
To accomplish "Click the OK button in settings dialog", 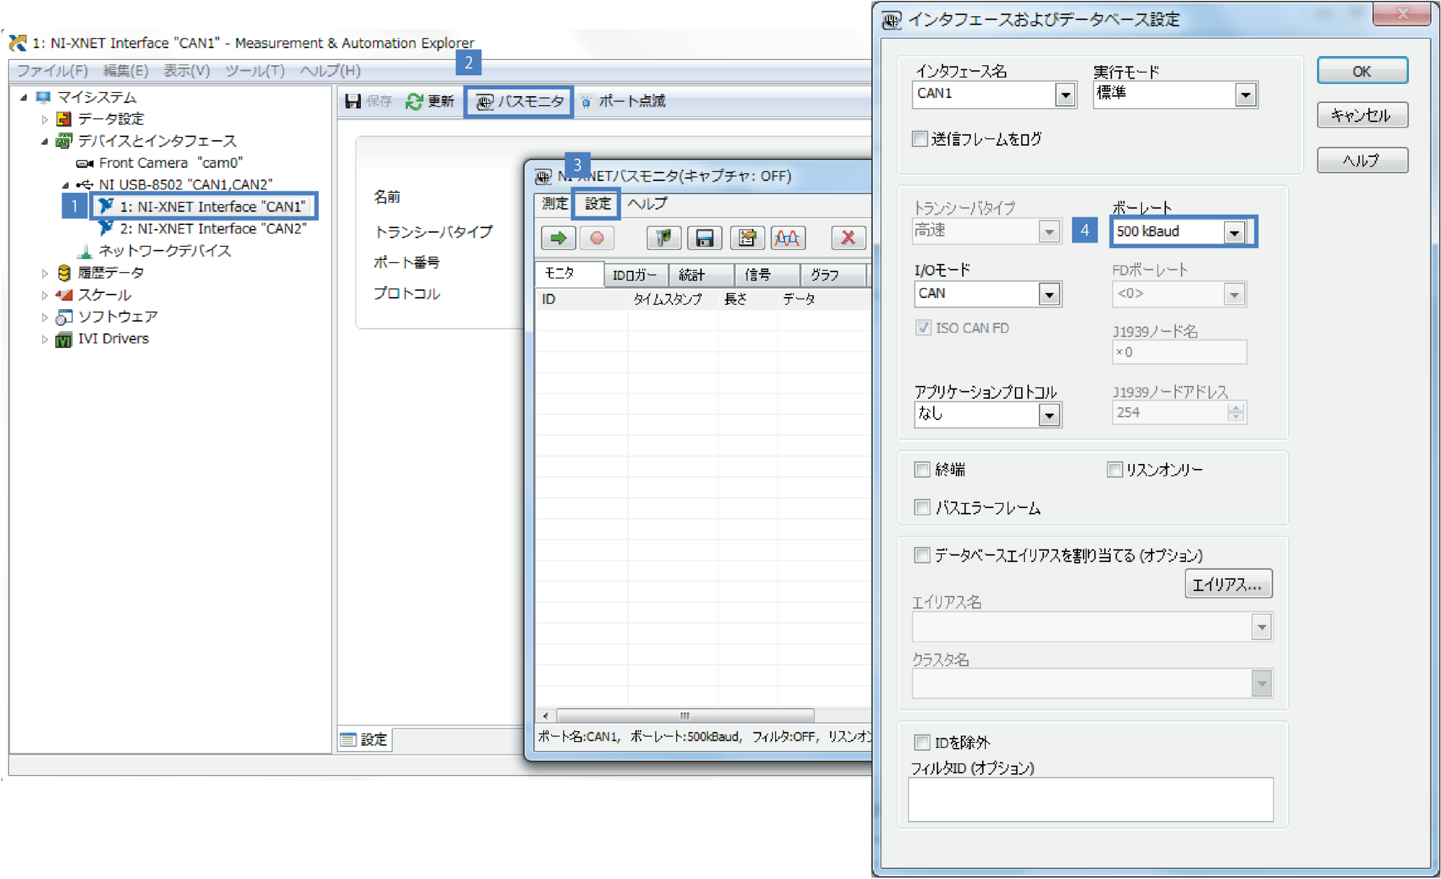I will coord(1362,71).
